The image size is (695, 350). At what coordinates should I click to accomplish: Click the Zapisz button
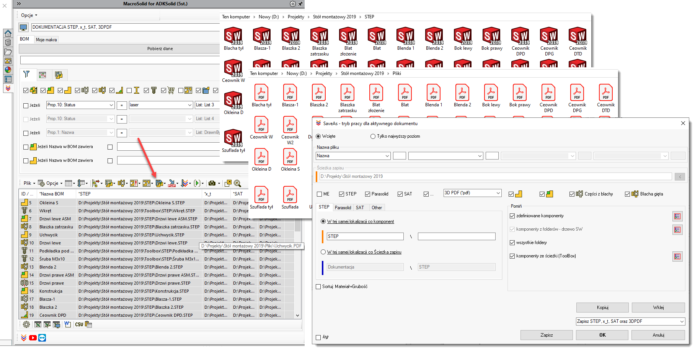[x=547, y=335]
